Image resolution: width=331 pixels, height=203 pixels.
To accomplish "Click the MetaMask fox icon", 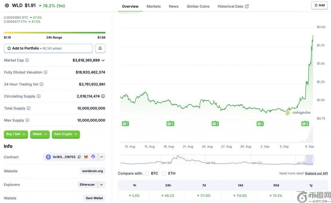I will coord(86,157).
